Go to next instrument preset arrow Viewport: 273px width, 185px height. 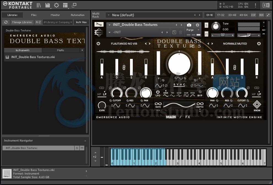pyautogui.click(x=182, y=25)
